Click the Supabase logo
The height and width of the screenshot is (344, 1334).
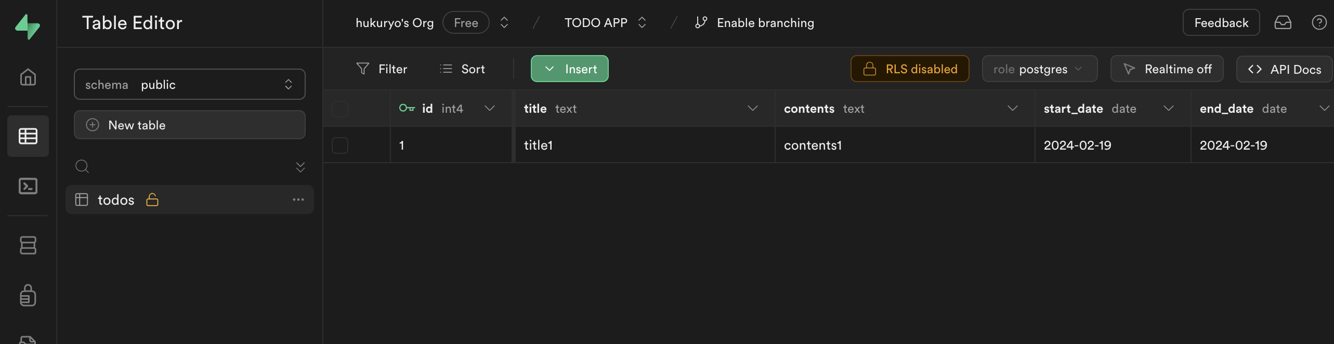click(x=28, y=26)
